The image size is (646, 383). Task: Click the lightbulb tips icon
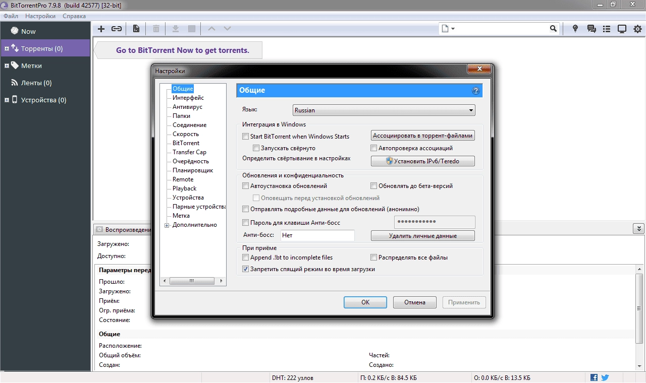(575, 29)
